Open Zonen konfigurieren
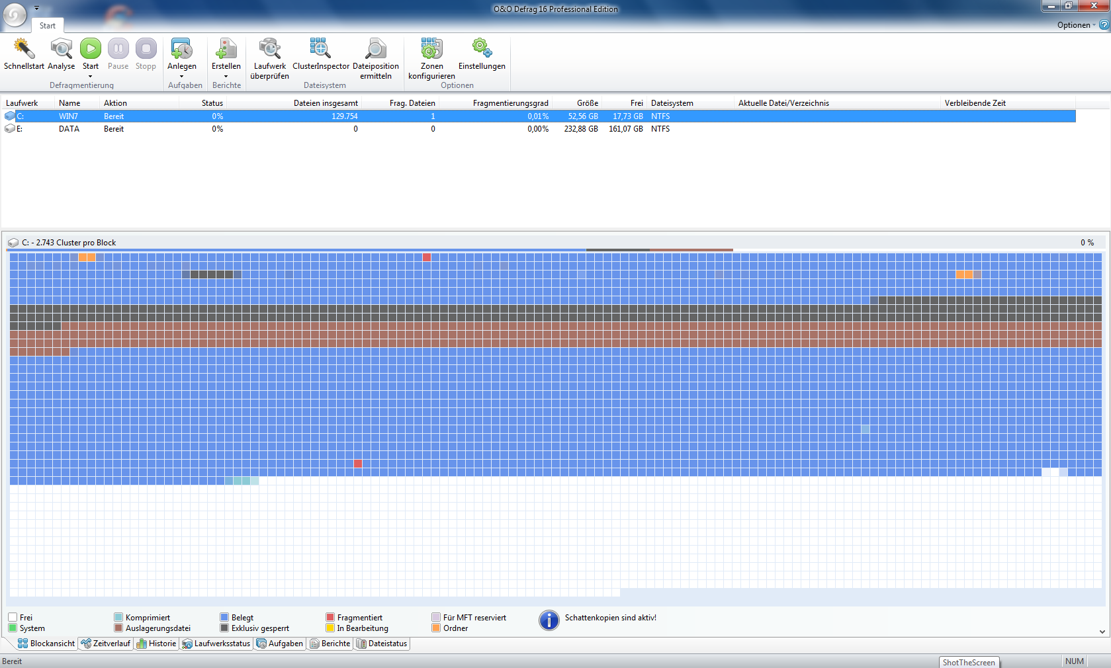The width and height of the screenshot is (1111, 668). point(431,49)
